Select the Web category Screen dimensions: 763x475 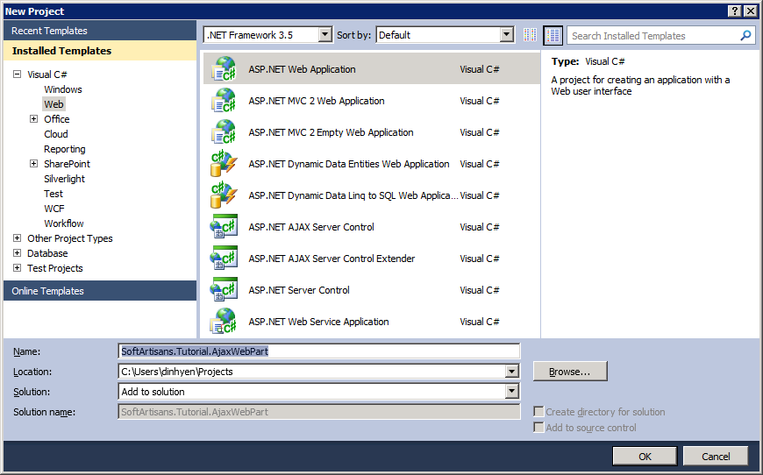pos(53,104)
